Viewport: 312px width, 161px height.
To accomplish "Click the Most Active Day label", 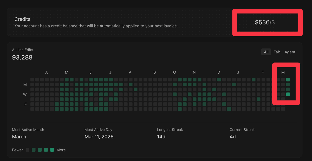I will click(x=99, y=130).
